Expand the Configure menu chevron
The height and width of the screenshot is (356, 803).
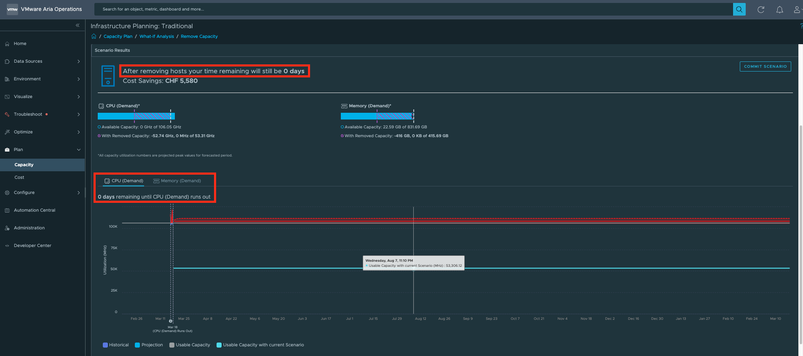point(79,193)
